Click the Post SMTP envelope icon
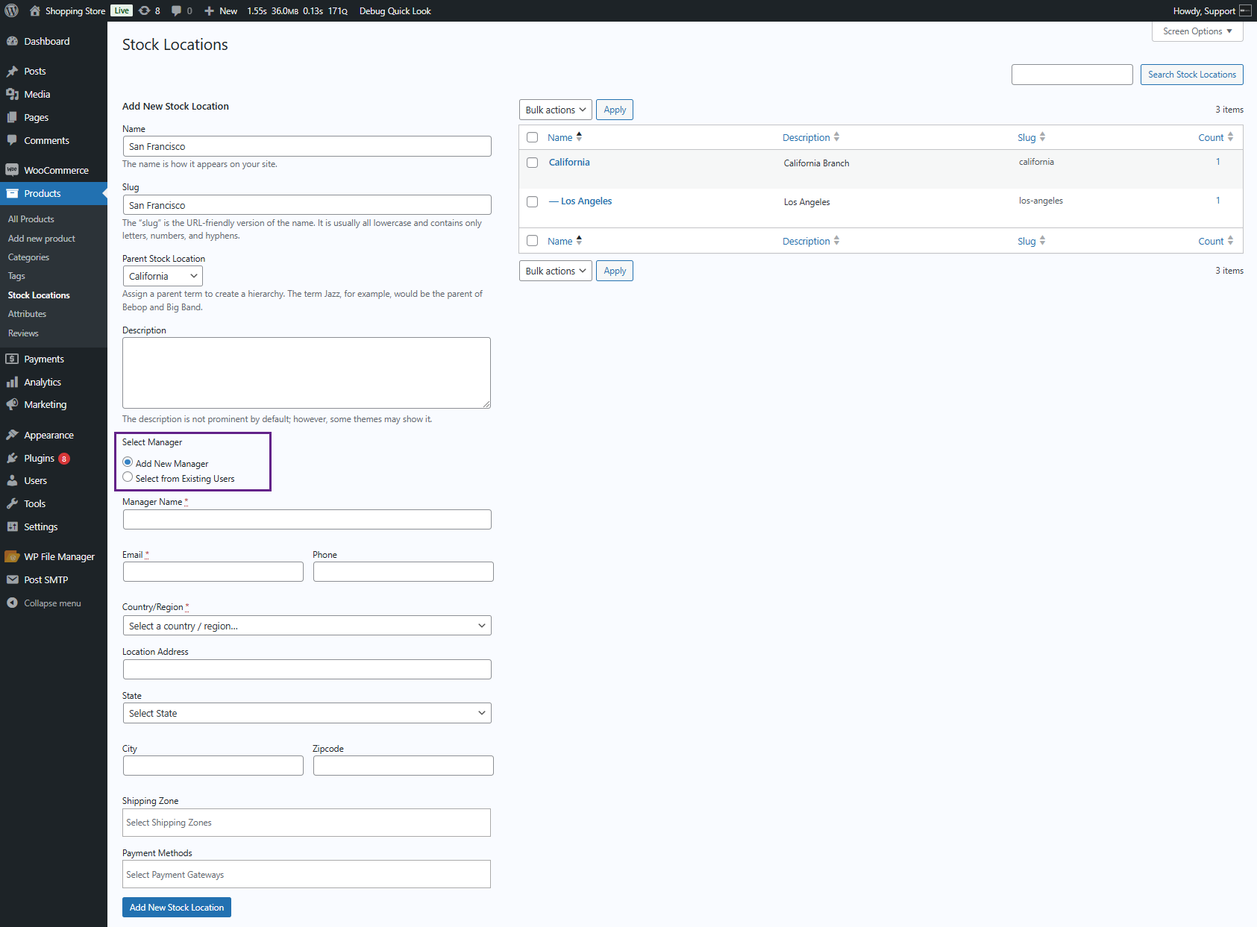The height and width of the screenshot is (927, 1257). pyautogui.click(x=12, y=579)
